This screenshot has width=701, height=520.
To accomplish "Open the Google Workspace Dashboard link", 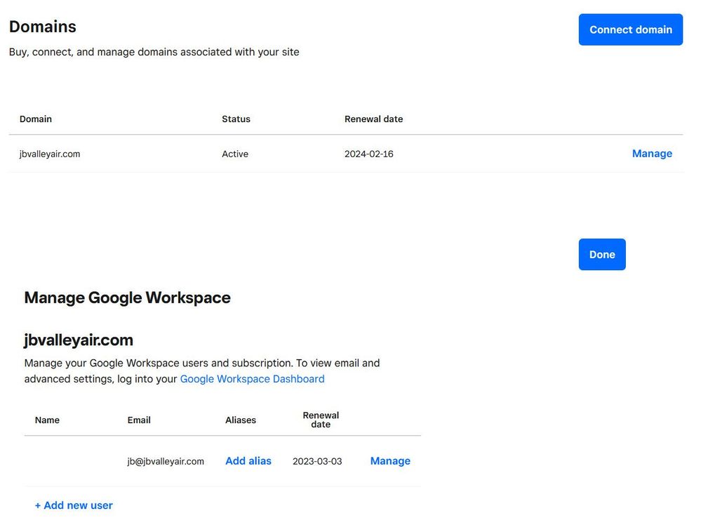I will coord(252,379).
